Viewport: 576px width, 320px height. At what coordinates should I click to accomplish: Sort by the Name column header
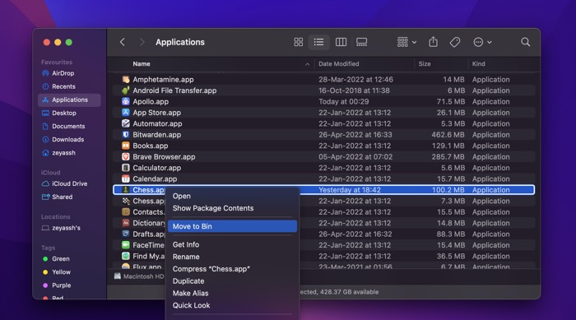pyautogui.click(x=142, y=64)
